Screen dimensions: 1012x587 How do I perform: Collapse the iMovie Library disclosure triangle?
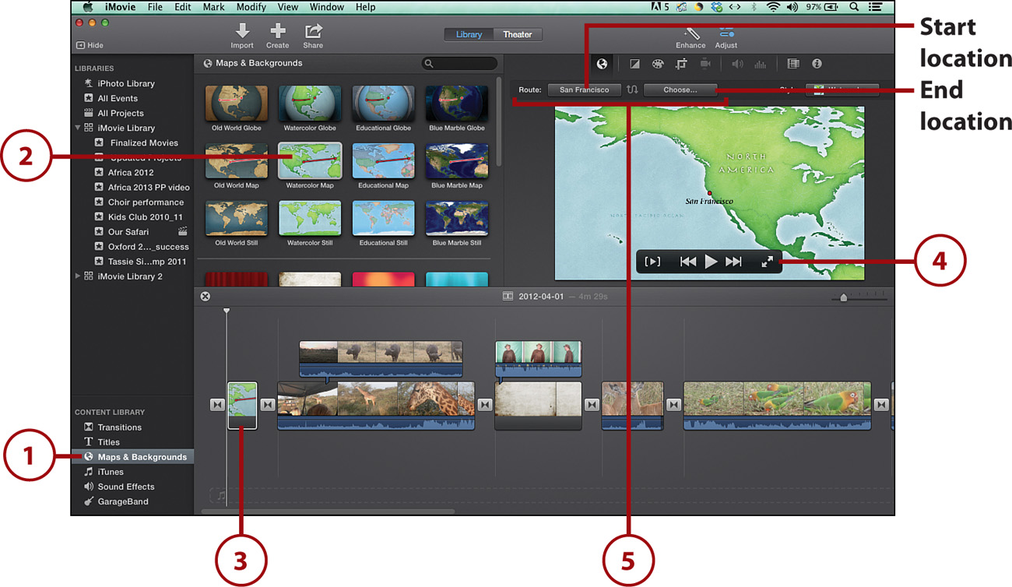78,128
